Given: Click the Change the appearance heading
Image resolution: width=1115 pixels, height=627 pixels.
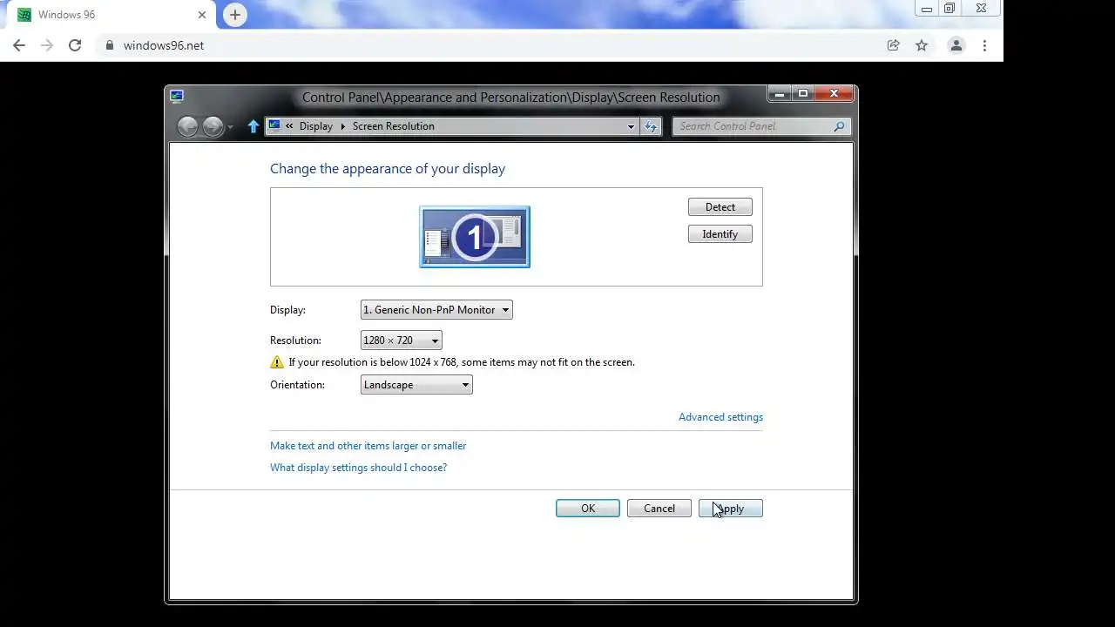Looking at the screenshot, I should pos(388,169).
